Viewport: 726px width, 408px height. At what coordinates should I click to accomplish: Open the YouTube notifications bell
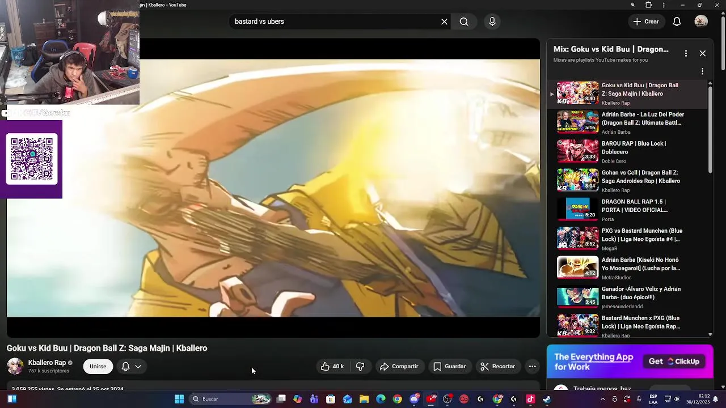click(677, 22)
